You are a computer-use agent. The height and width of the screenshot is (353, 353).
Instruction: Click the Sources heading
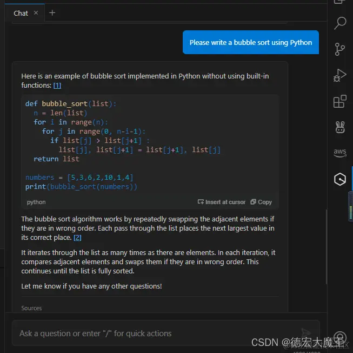click(31, 308)
